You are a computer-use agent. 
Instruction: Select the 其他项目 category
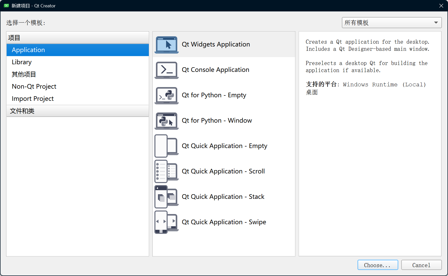click(78, 74)
